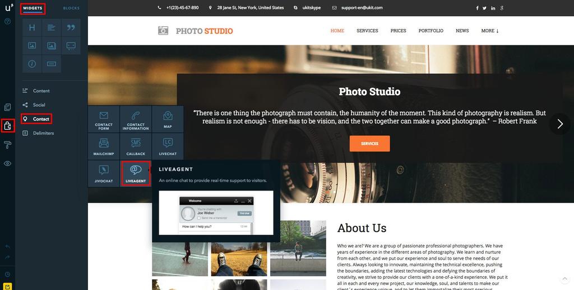
Task: Click the yellow field sneakers photo
Action: tap(239, 259)
